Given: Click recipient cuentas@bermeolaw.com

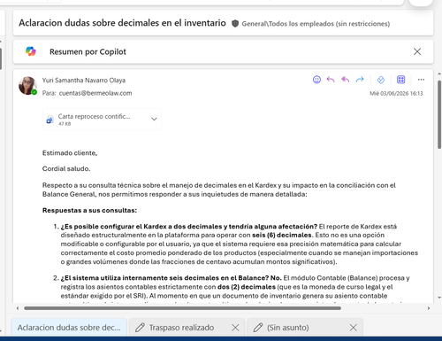Looking at the screenshot, I should coord(95,93).
